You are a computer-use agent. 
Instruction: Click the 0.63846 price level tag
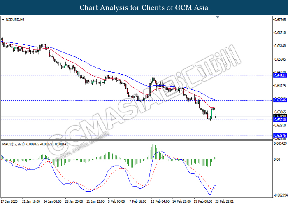tap(279, 100)
